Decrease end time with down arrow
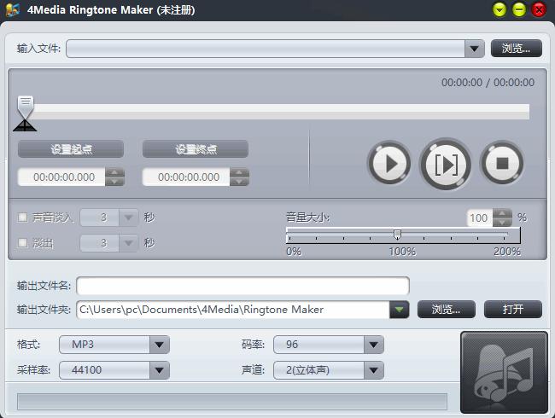 pos(240,182)
